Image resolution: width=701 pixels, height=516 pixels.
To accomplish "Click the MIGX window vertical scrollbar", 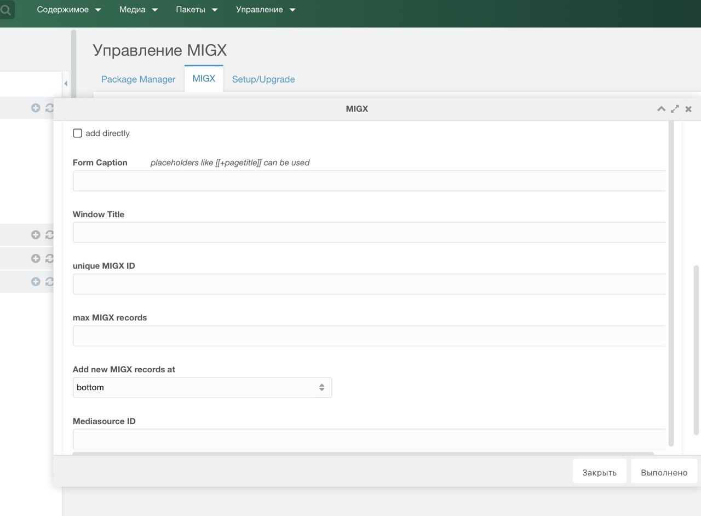I will point(671,283).
